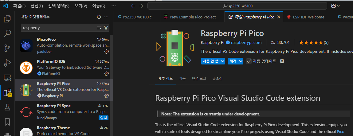Click the rp2350_w6100 command center box
The height and width of the screenshot is (136, 353).
coord(237,6)
